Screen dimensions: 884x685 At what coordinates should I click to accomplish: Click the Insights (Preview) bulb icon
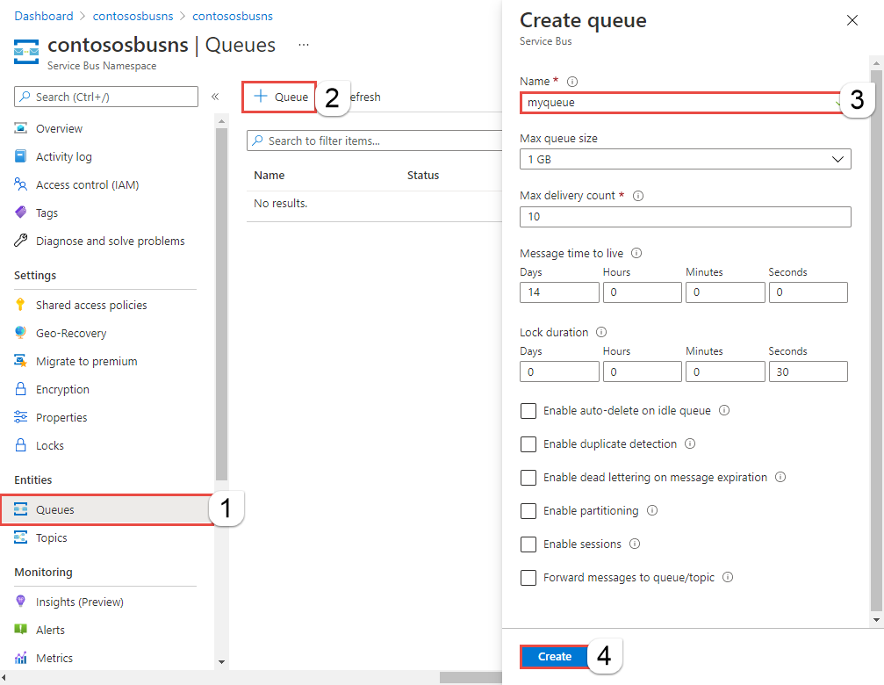click(x=21, y=602)
